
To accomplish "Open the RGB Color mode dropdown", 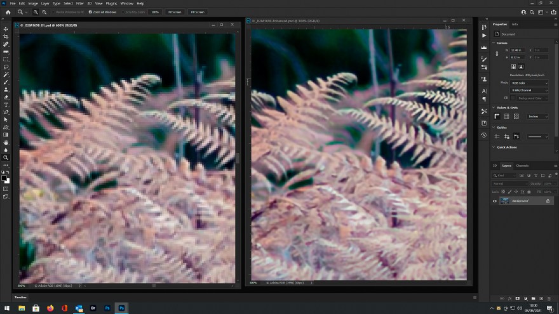I will [x=529, y=82].
